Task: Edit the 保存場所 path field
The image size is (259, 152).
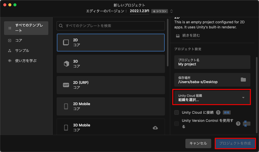Action: coord(212,80)
